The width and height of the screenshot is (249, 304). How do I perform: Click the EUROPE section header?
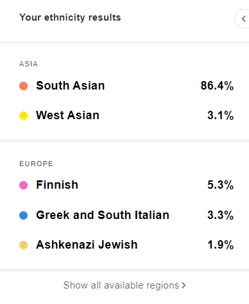(x=36, y=164)
